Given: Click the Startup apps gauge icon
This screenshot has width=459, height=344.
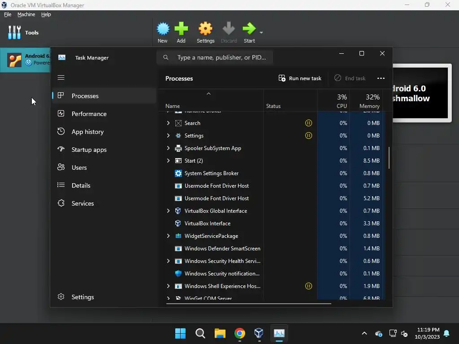Looking at the screenshot, I should pyautogui.click(x=61, y=149).
